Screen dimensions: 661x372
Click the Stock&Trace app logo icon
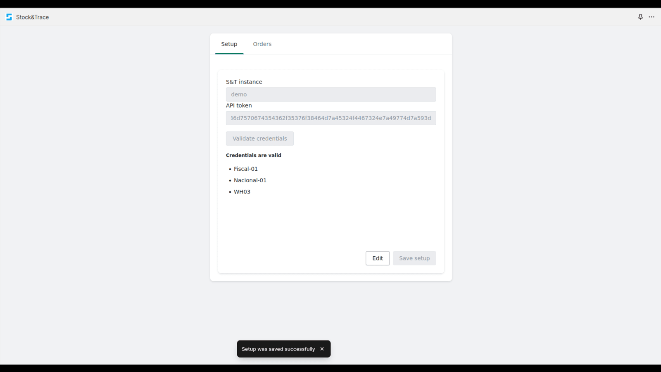click(9, 17)
